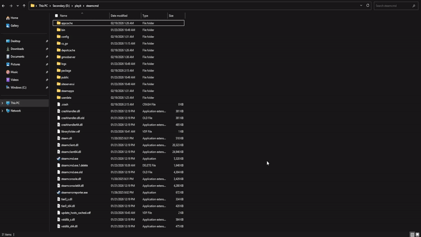Viewport: 421px width, 237px height.
Task: Select the steamclient.dll file name
Action: click(x=70, y=145)
